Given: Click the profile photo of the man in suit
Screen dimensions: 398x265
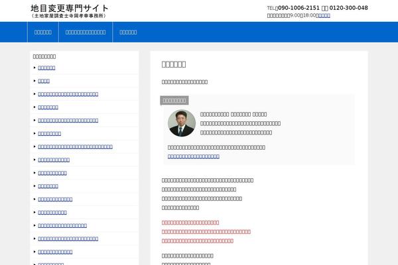Looking at the screenshot, I should tap(181, 123).
